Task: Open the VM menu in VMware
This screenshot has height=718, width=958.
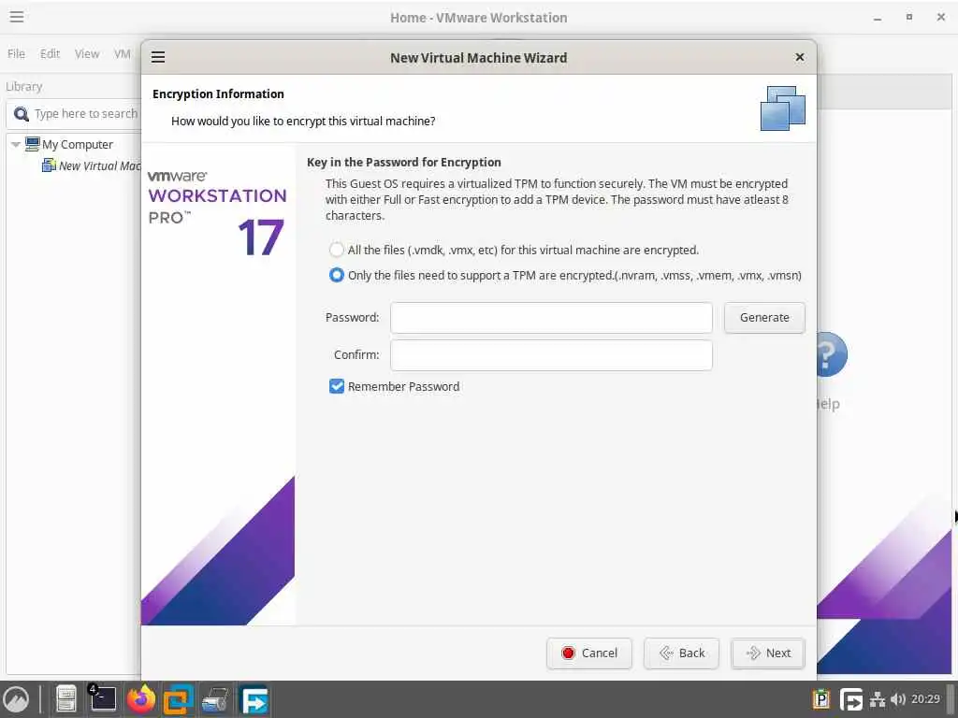Action: 123,53
